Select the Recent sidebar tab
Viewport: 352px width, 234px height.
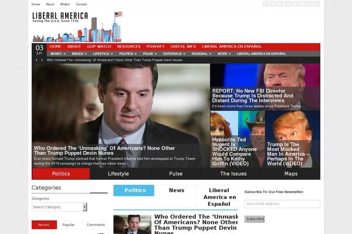tap(44, 225)
